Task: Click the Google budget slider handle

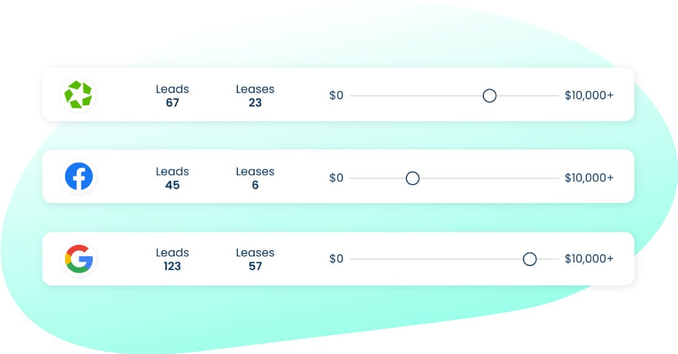Action: (529, 259)
